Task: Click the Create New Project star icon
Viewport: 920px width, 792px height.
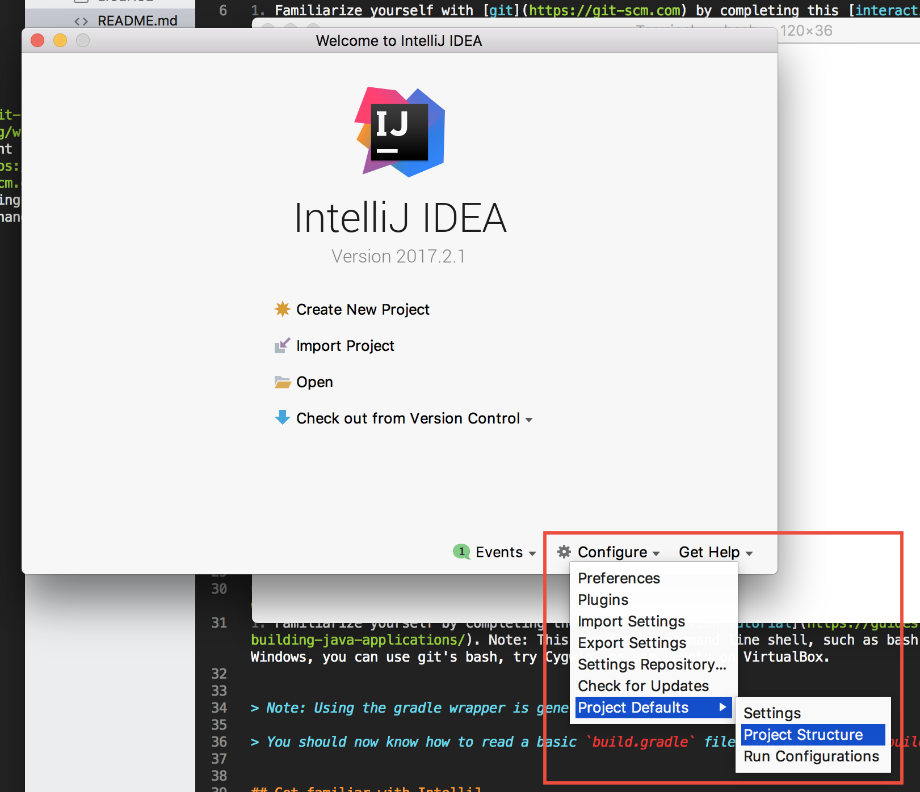Action: point(282,309)
